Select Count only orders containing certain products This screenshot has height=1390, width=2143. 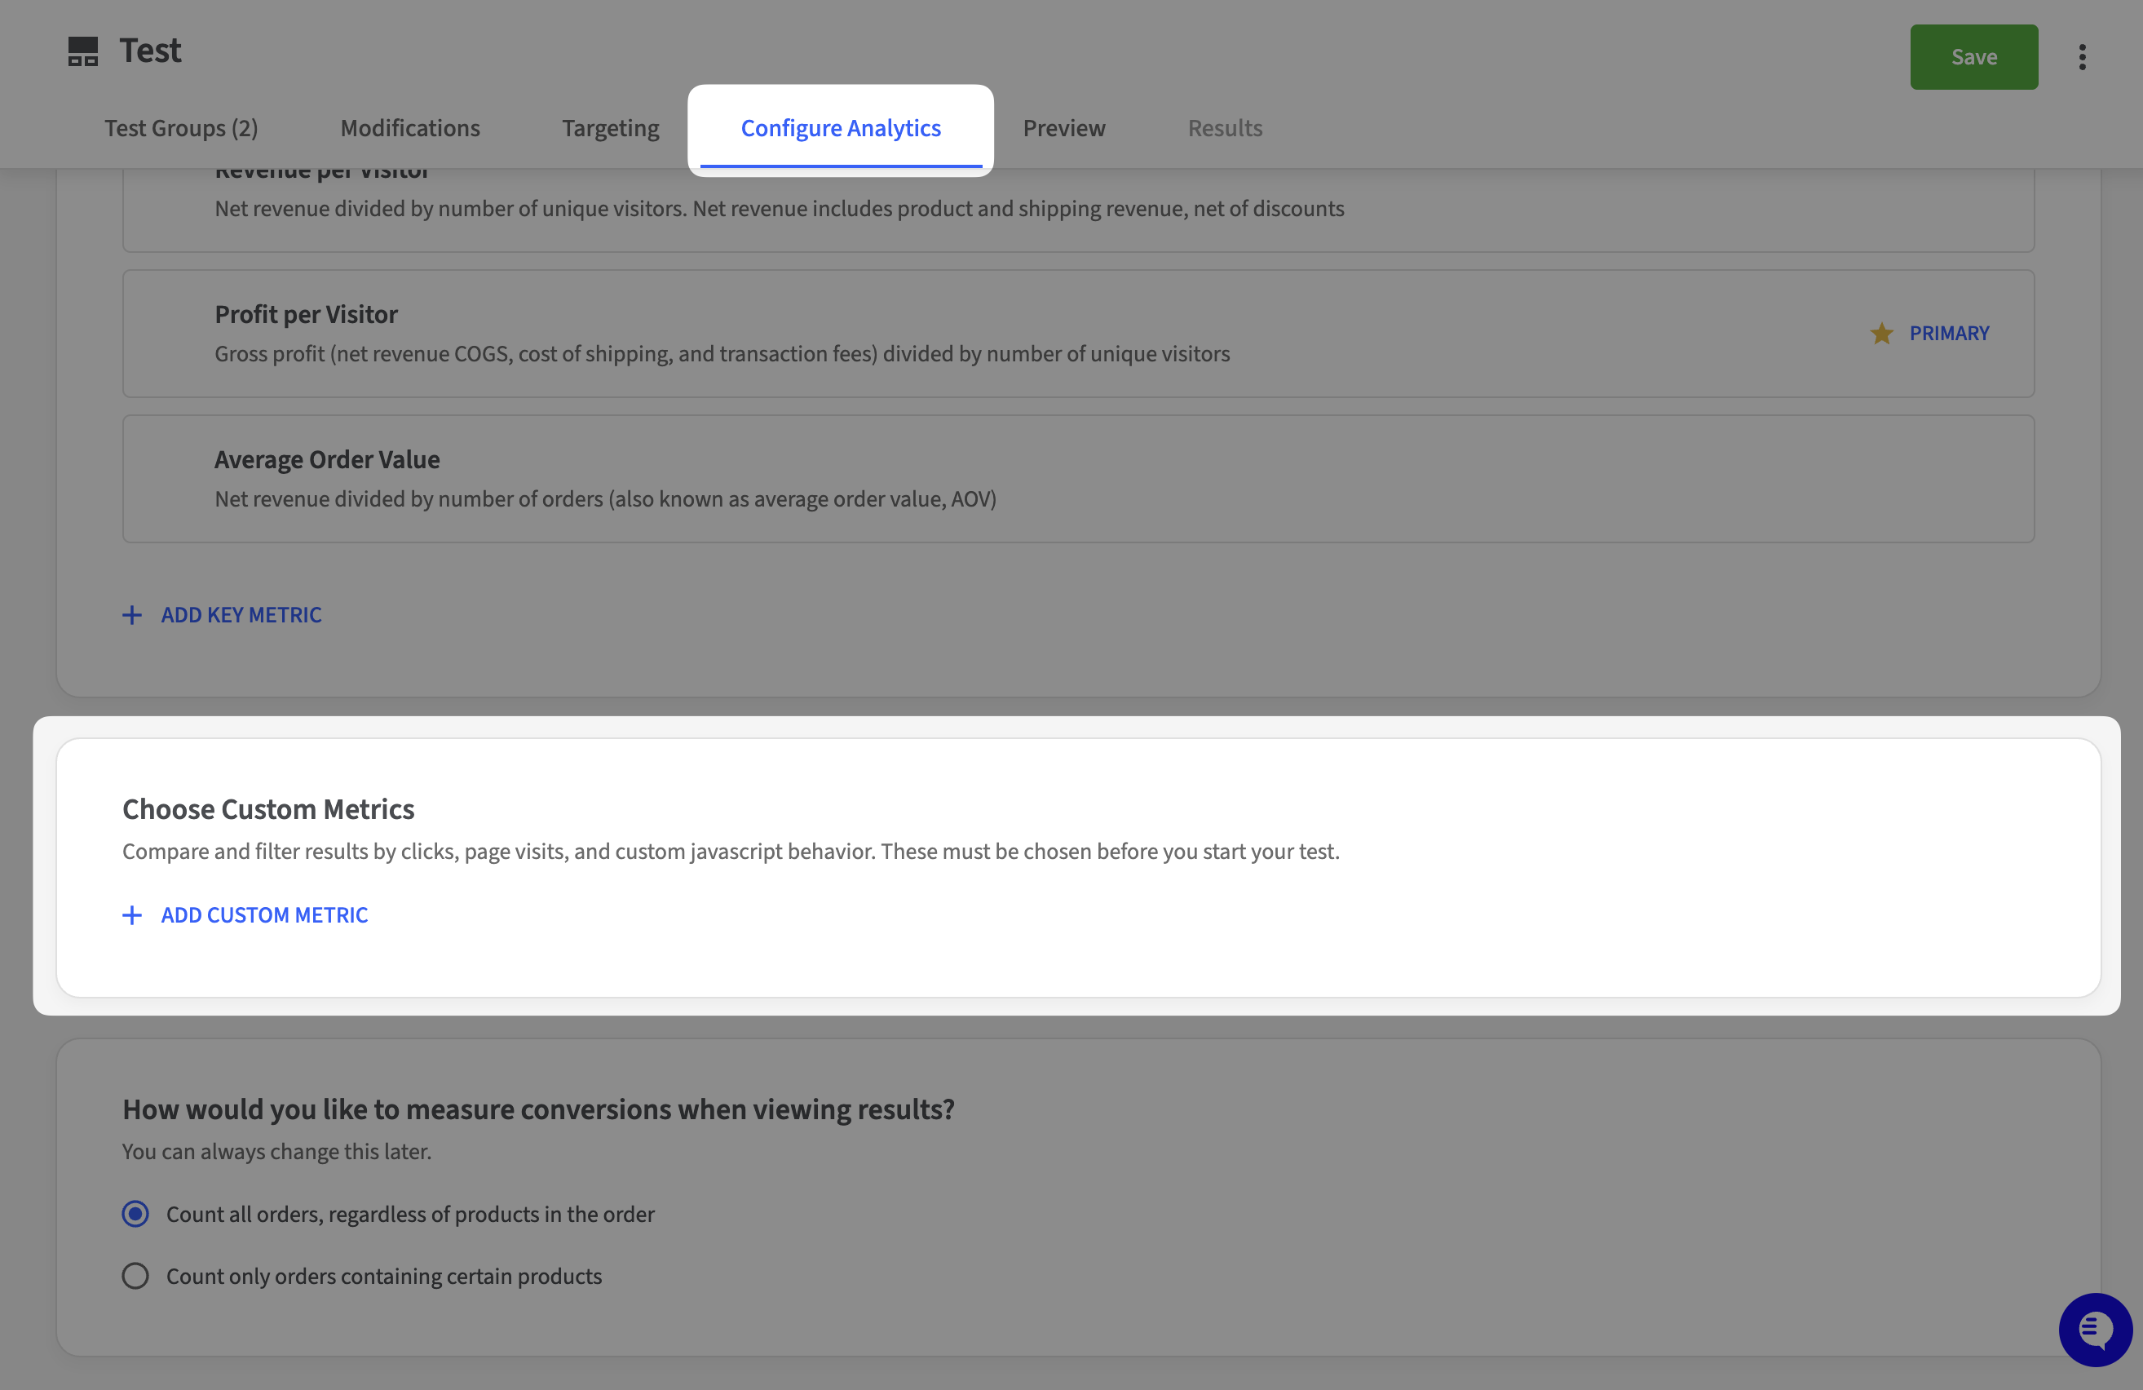(136, 1277)
